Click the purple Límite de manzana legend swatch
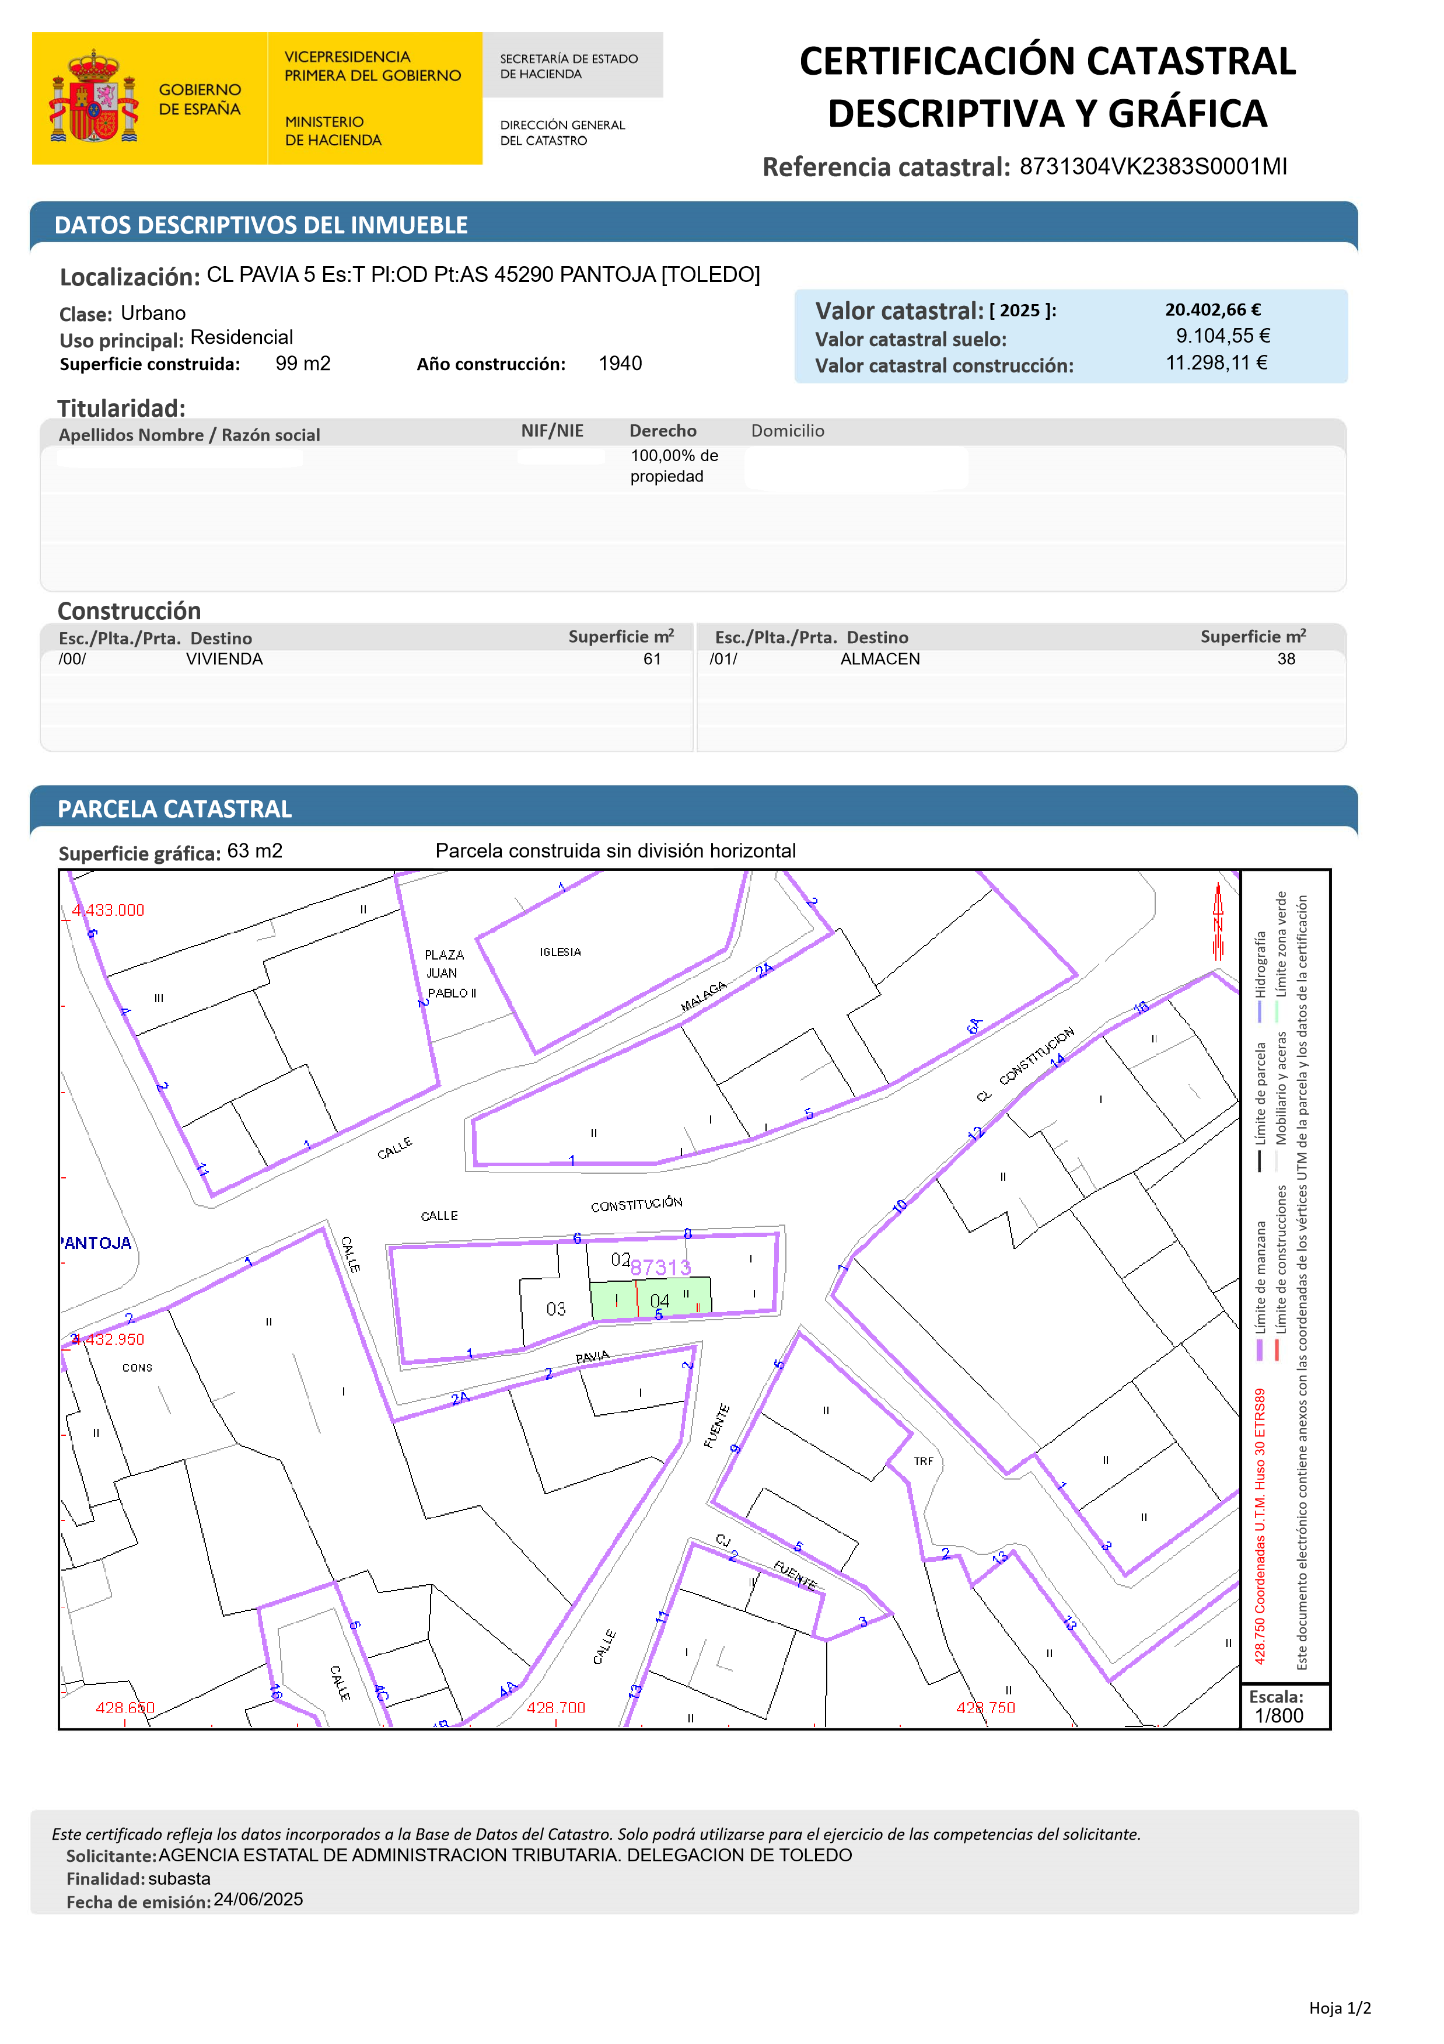The height and width of the screenshot is (2044, 1444). 1260,1349
